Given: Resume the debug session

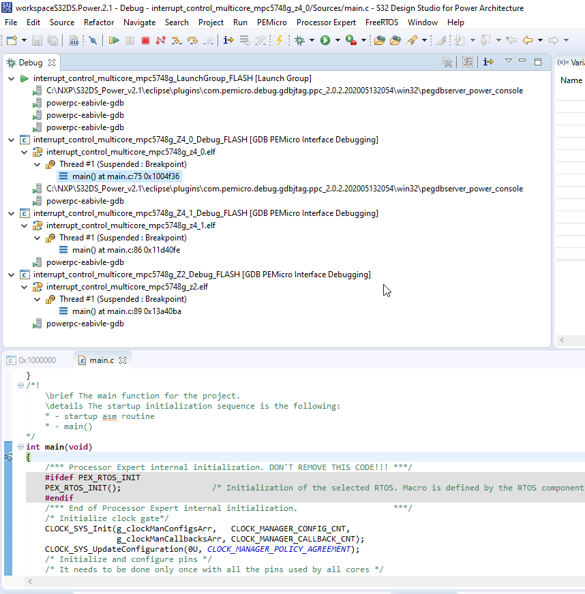Looking at the screenshot, I should point(114,40).
